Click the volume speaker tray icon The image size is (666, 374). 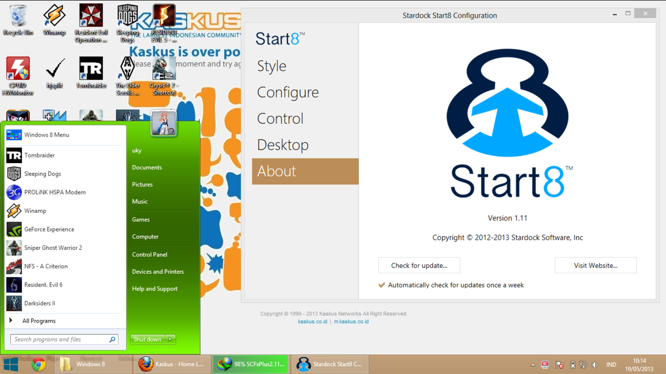pyautogui.click(x=595, y=365)
